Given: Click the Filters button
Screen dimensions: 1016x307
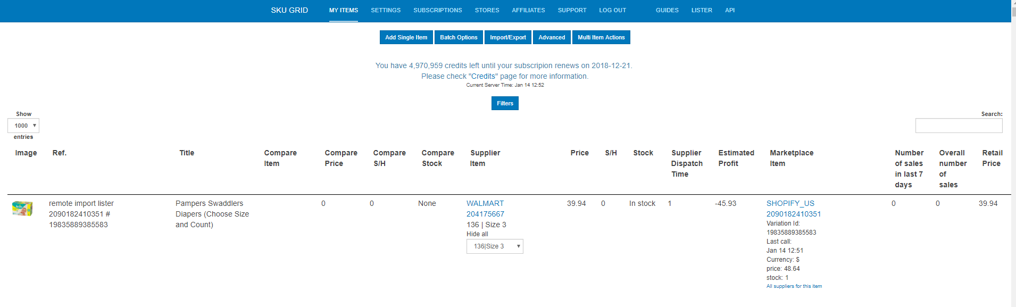Looking at the screenshot, I should [505, 103].
